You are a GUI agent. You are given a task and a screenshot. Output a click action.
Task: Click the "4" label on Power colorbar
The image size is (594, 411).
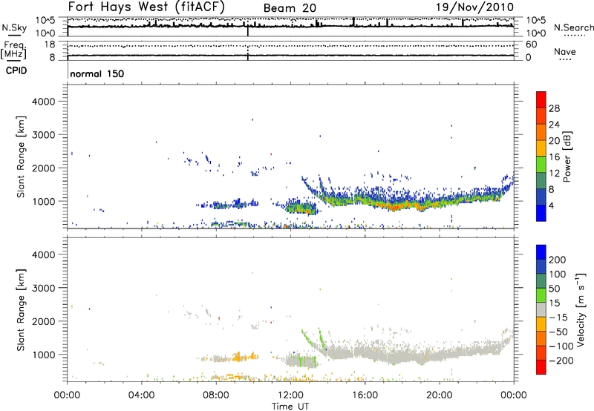click(x=552, y=206)
